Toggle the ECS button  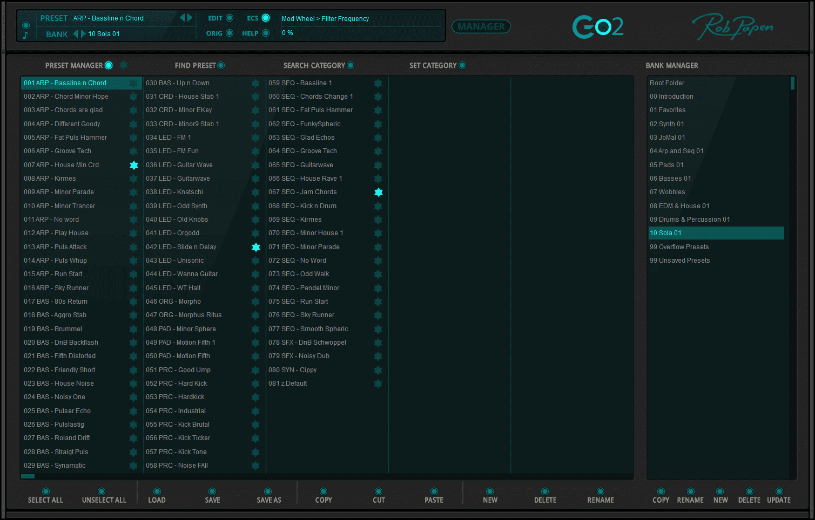coord(266,18)
